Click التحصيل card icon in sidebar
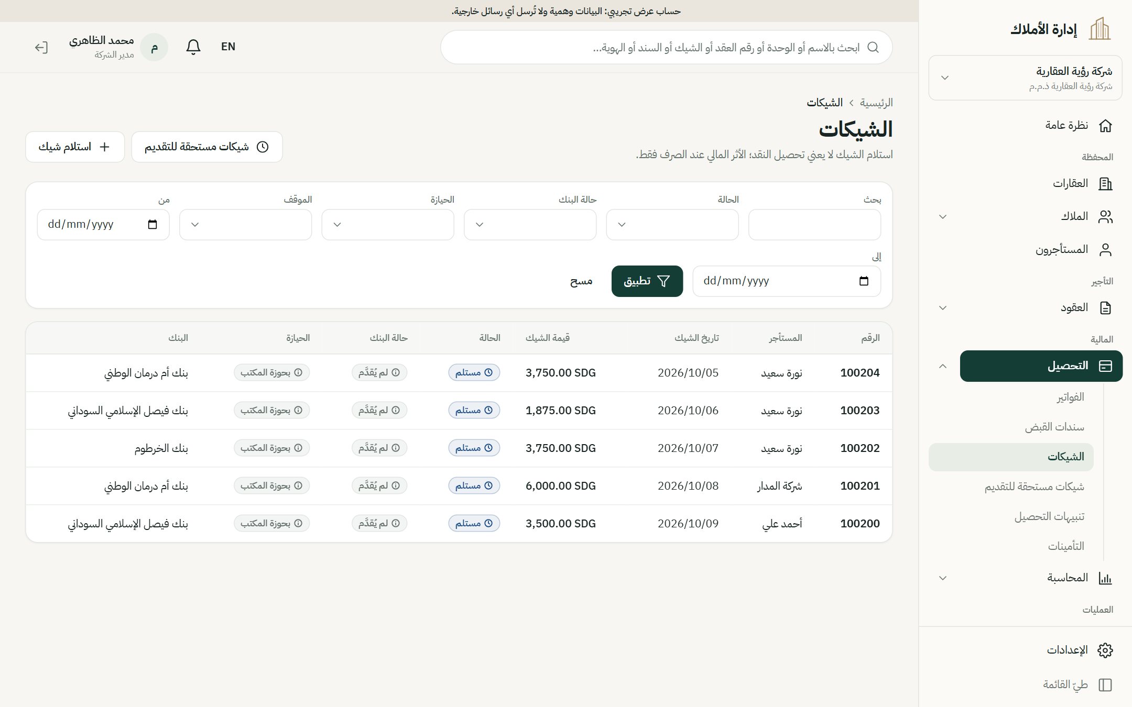Image resolution: width=1132 pixels, height=707 pixels. click(x=1105, y=366)
